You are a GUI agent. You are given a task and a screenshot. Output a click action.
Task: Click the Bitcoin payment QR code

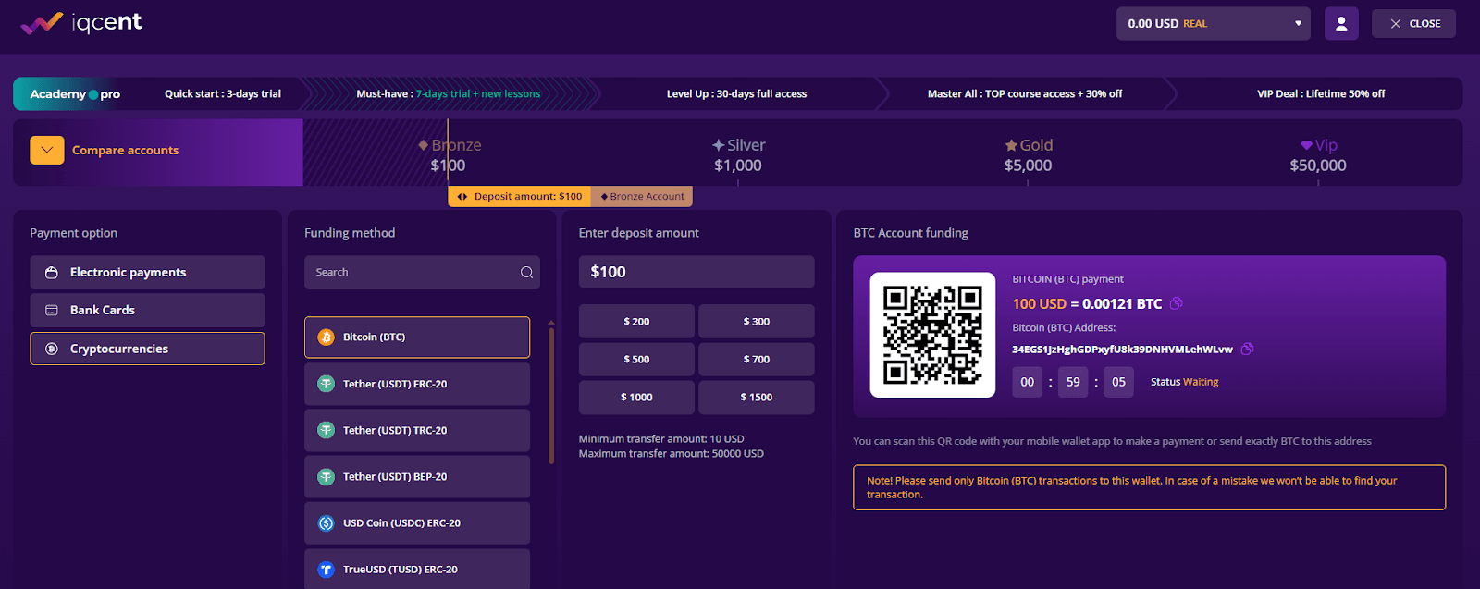click(932, 335)
